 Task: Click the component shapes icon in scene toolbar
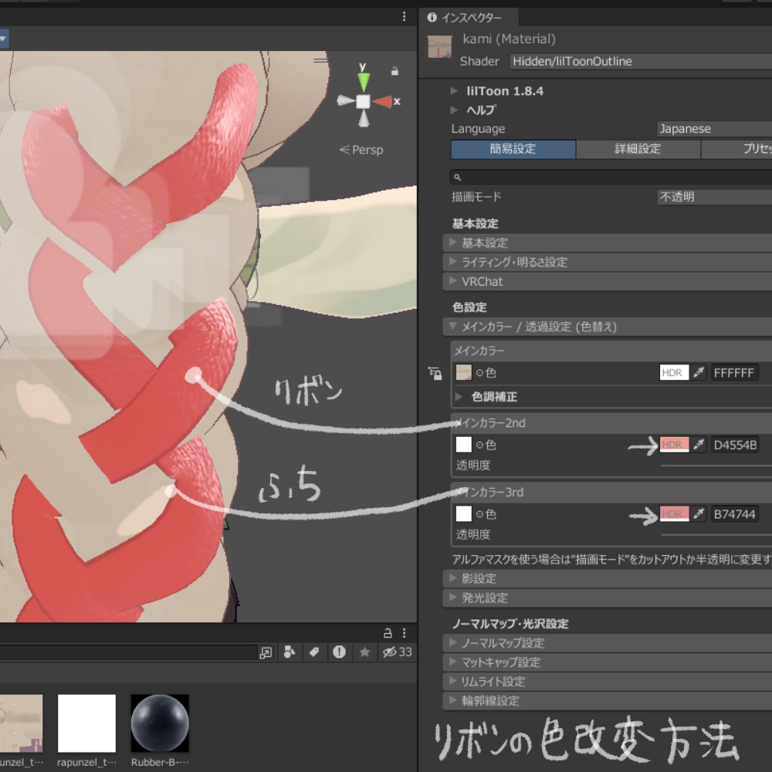click(x=289, y=652)
